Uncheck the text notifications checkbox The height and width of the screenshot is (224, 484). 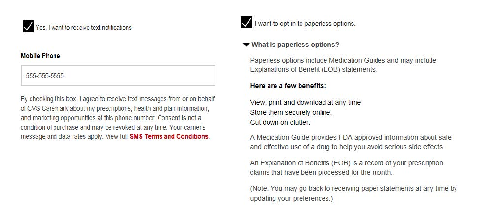pyautogui.click(x=28, y=27)
